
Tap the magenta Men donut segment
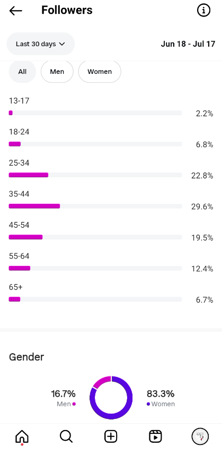click(x=101, y=381)
